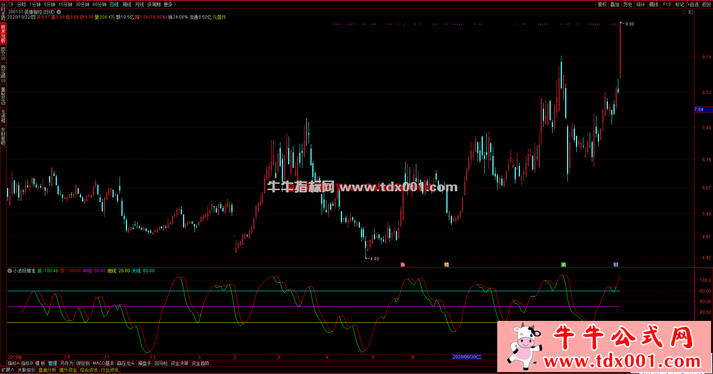Image resolution: width=713 pixels, height=374 pixels.
Task: Switch indicator to 操盘手
Action: [144, 363]
